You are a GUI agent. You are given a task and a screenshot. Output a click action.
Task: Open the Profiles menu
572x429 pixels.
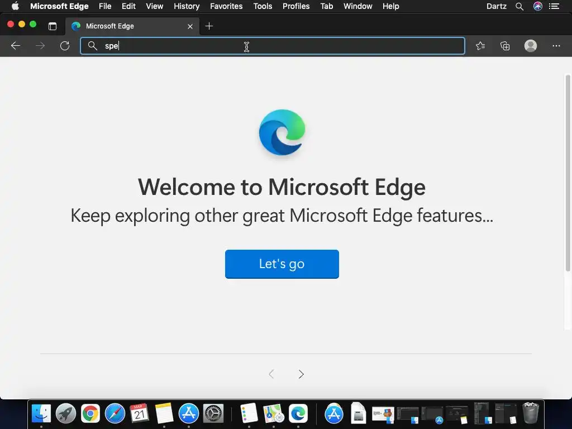(x=296, y=6)
